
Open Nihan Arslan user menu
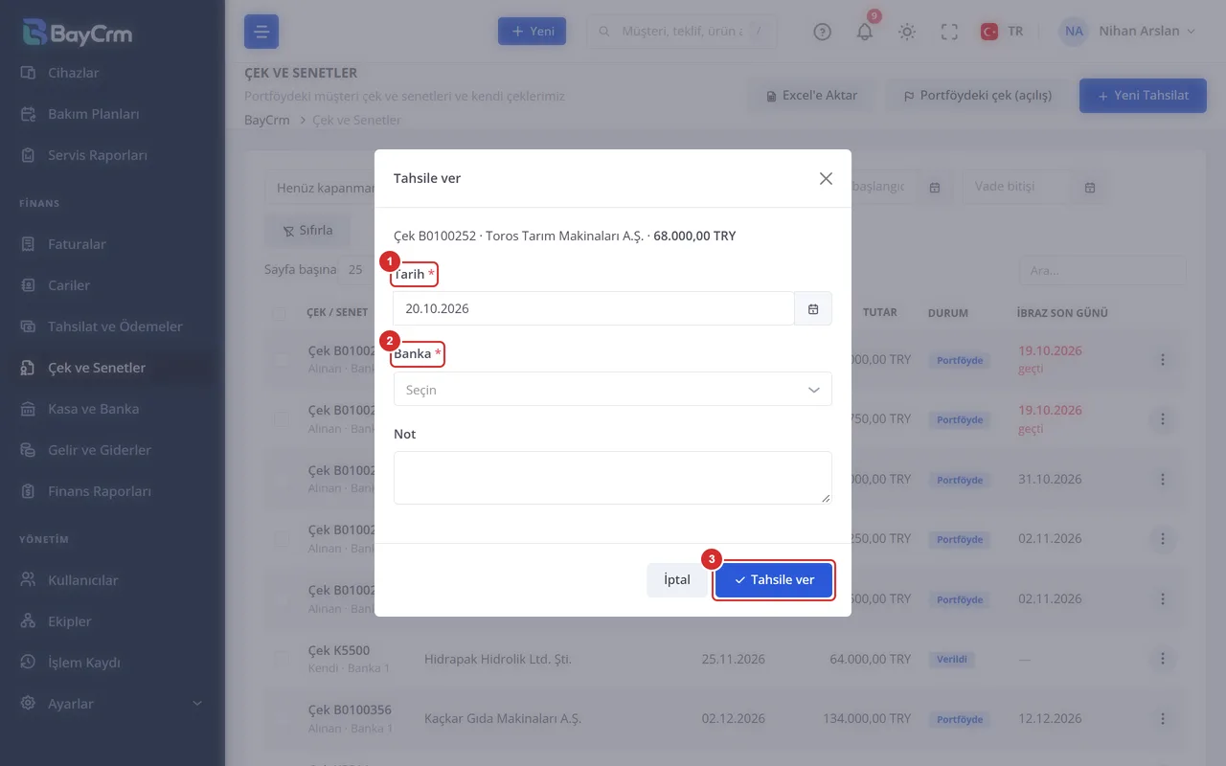pos(1127,32)
